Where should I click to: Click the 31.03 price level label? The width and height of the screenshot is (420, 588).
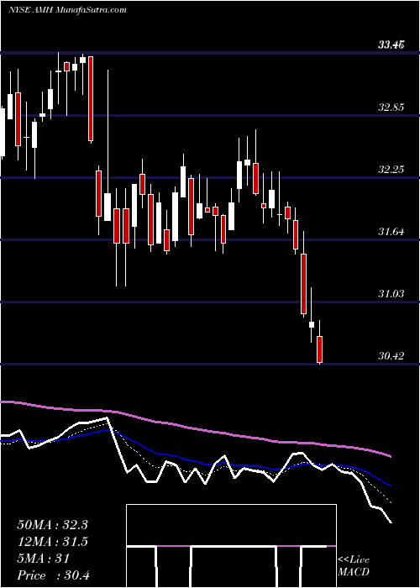[391, 294]
